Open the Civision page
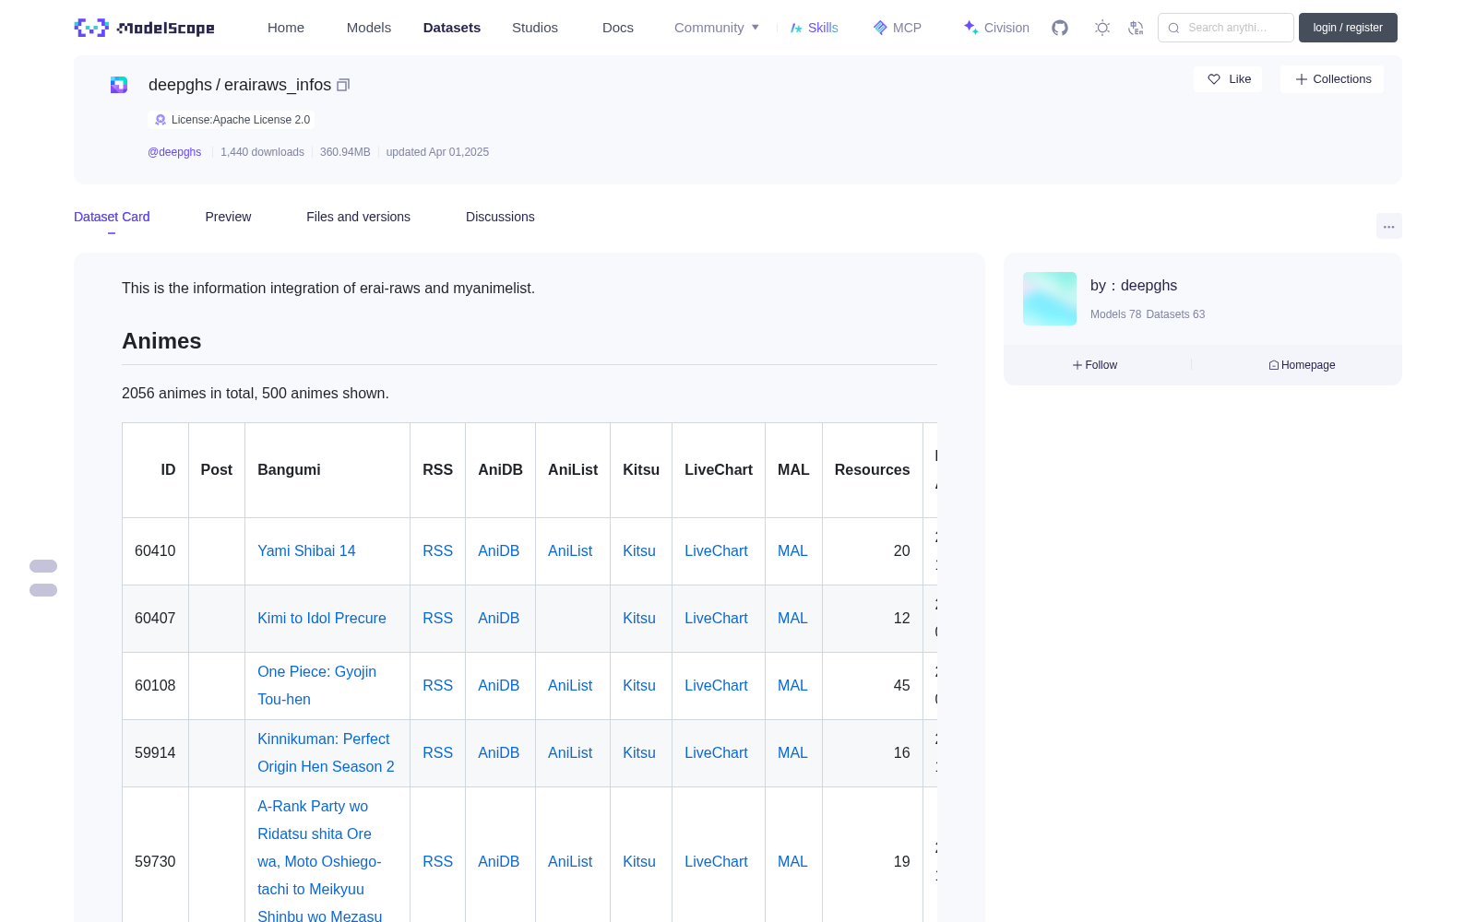 pyautogui.click(x=996, y=28)
